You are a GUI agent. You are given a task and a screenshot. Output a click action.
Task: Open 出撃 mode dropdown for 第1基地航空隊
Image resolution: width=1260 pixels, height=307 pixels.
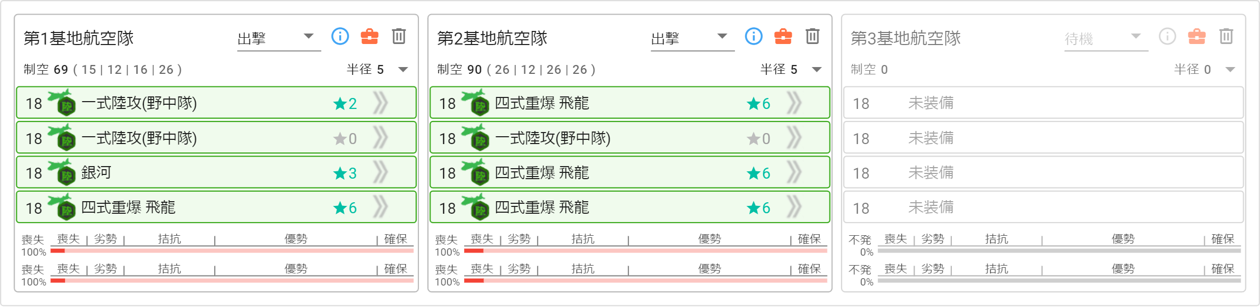click(279, 38)
